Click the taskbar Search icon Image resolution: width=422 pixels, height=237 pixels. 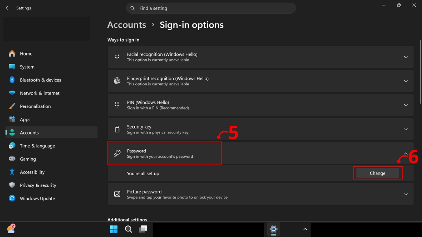128,229
